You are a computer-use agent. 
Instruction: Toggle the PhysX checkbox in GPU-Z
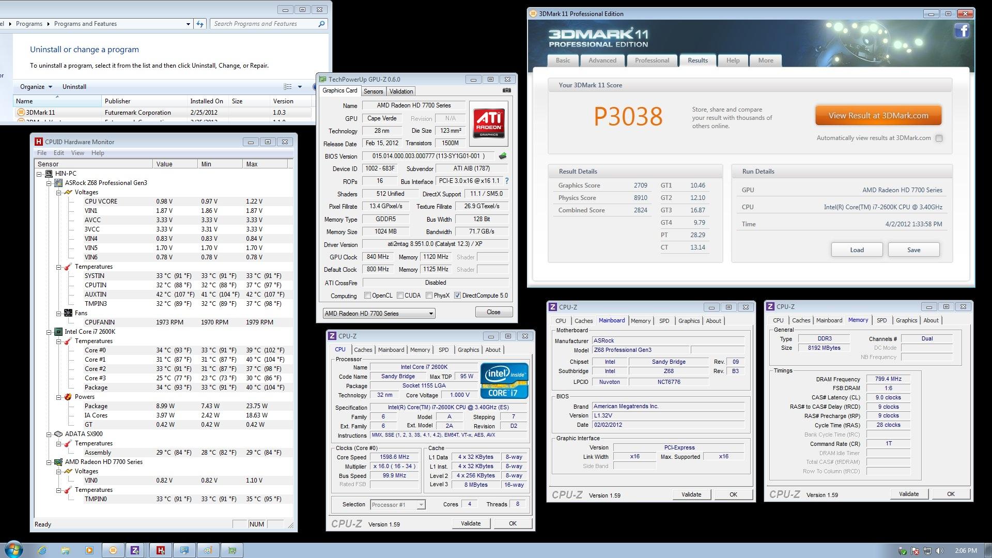click(x=429, y=296)
